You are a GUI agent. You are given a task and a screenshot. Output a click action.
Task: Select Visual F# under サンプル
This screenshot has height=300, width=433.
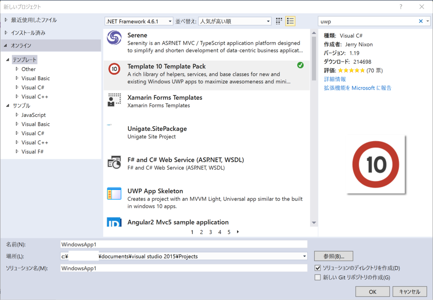pyautogui.click(x=32, y=152)
